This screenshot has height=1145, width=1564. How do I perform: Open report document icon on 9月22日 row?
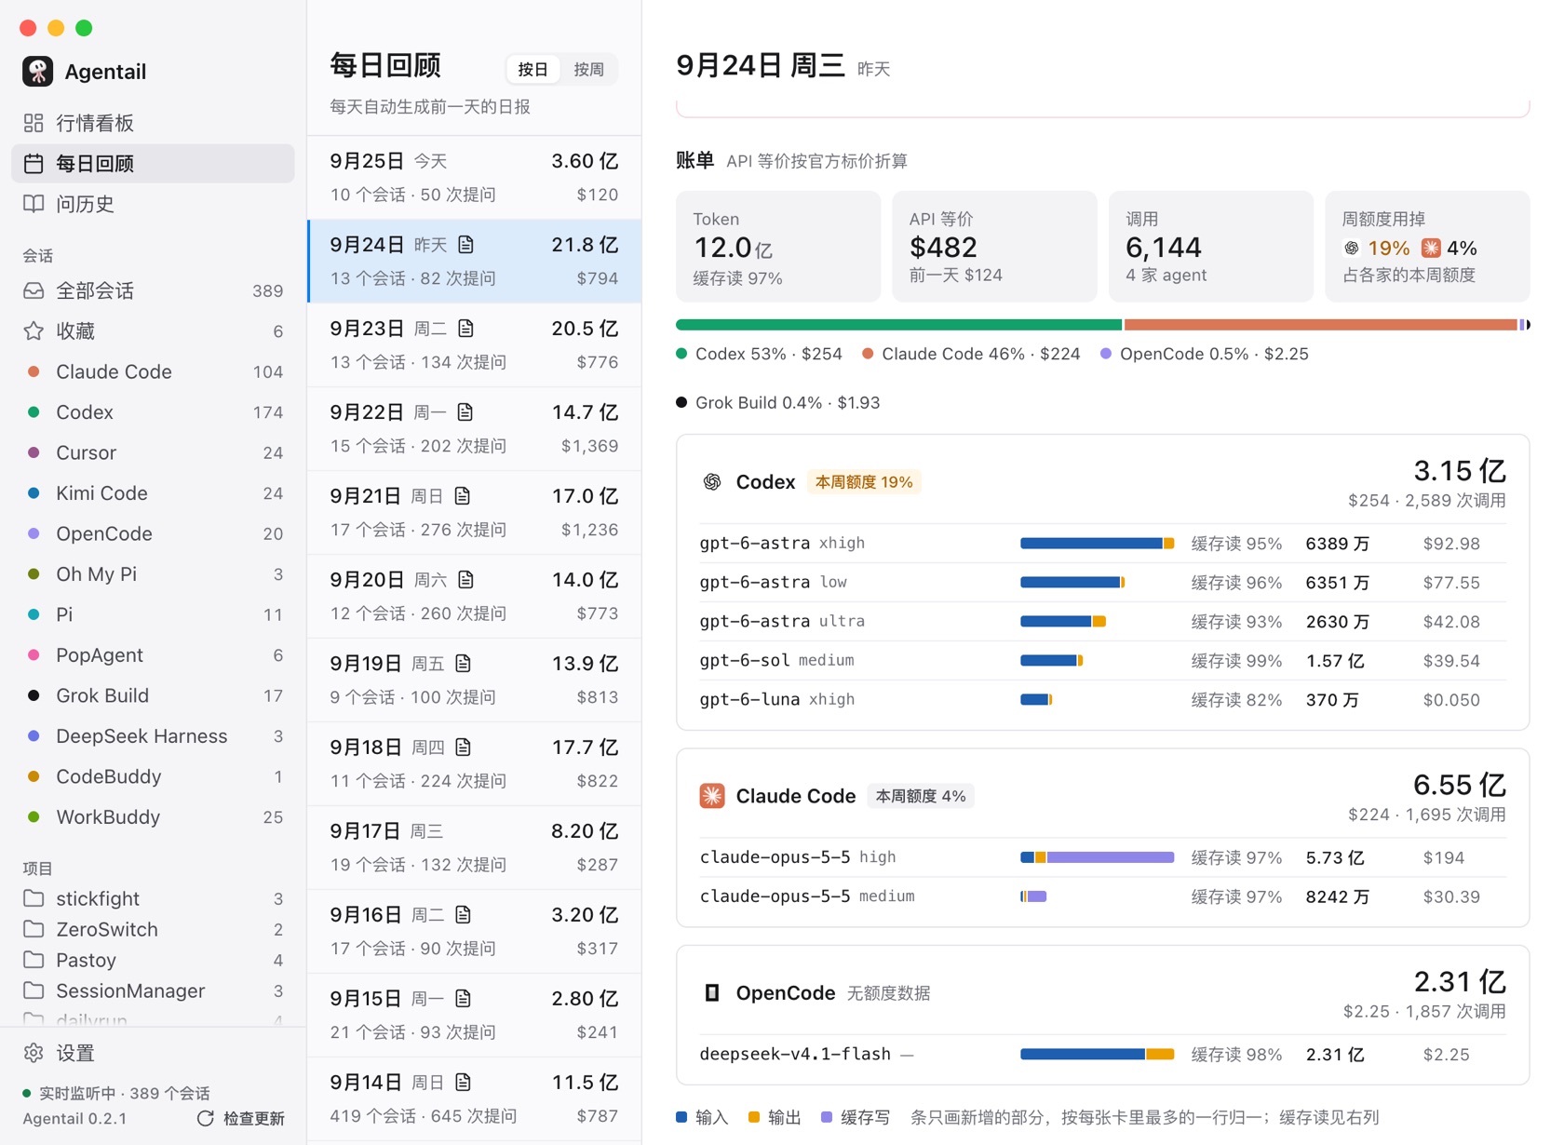pos(465,412)
